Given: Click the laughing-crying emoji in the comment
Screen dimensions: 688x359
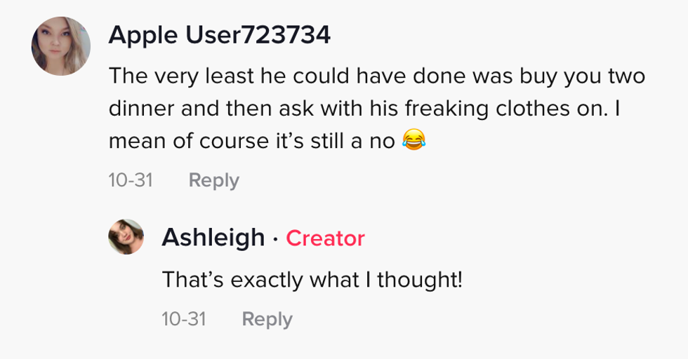Looking at the screenshot, I should pos(414,142).
